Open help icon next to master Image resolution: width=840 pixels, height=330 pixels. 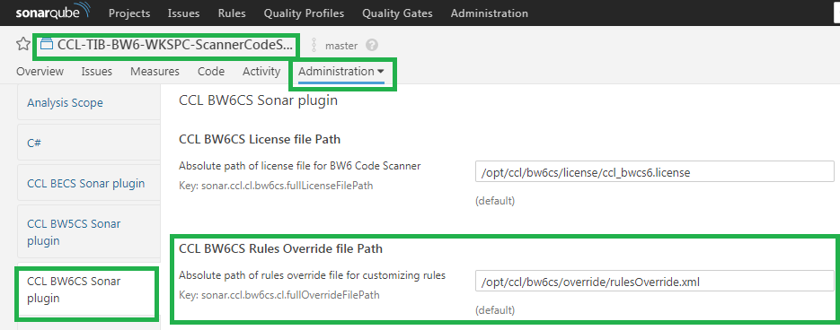tap(372, 46)
